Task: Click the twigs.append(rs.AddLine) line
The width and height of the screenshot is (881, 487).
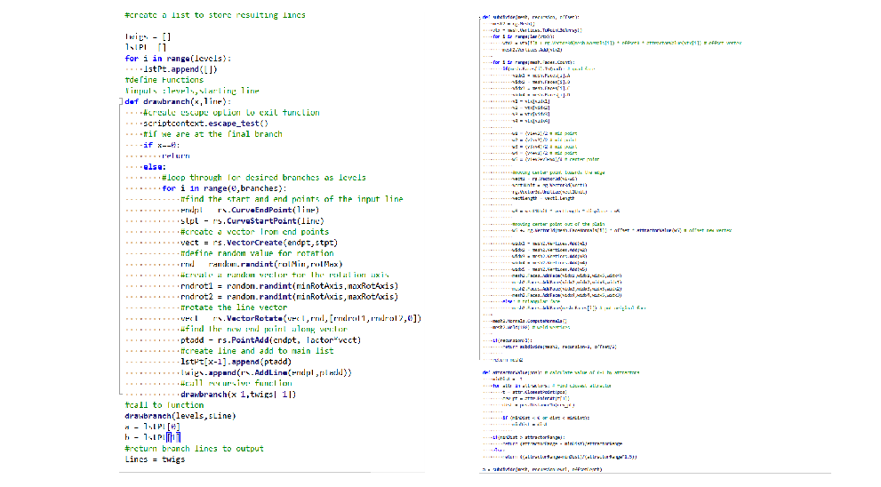Action: pos(266,372)
